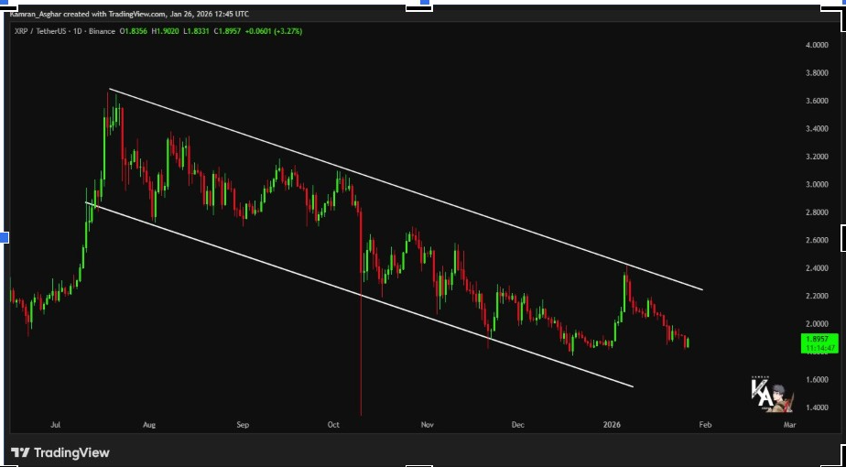Click the high value H1.9020

164,31
